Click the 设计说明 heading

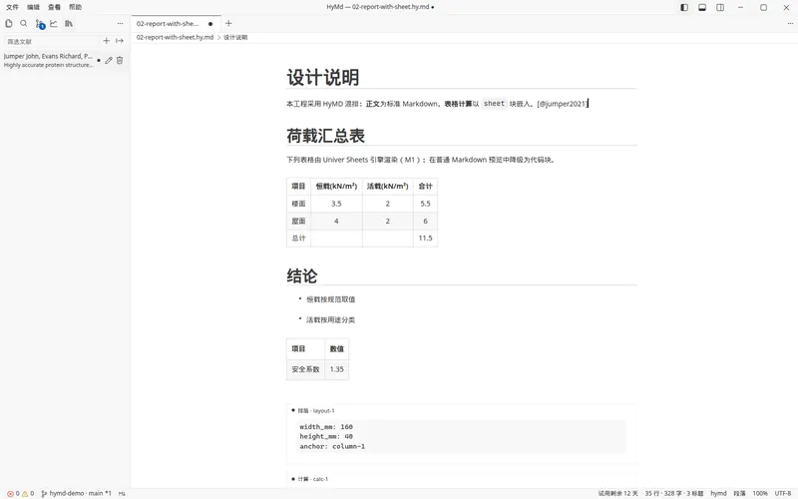click(x=323, y=78)
